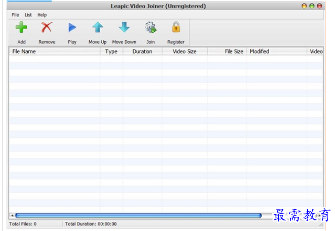Click the horizontal scrollbar's blue thumb

click(x=139, y=216)
